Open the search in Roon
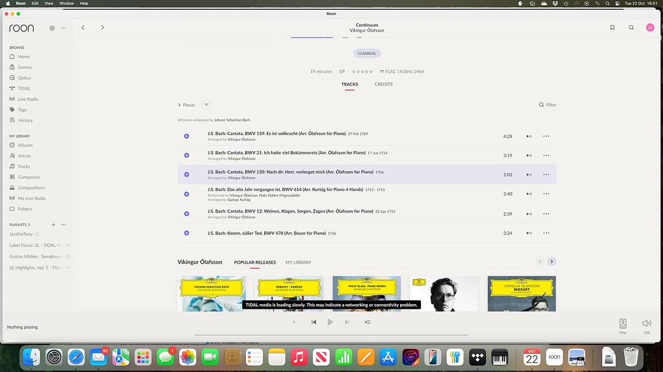This screenshot has height=372, width=663. click(x=631, y=28)
